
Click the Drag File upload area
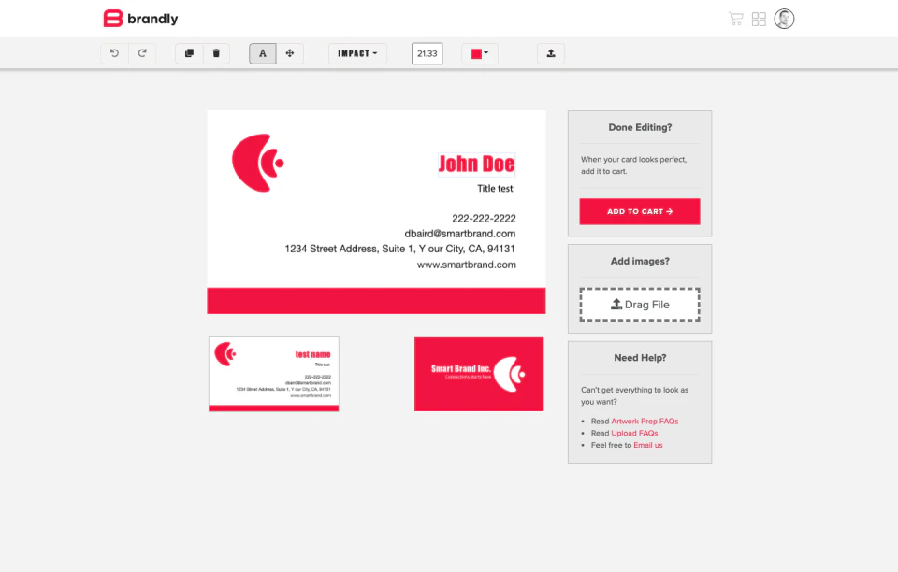(x=639, y=304)
